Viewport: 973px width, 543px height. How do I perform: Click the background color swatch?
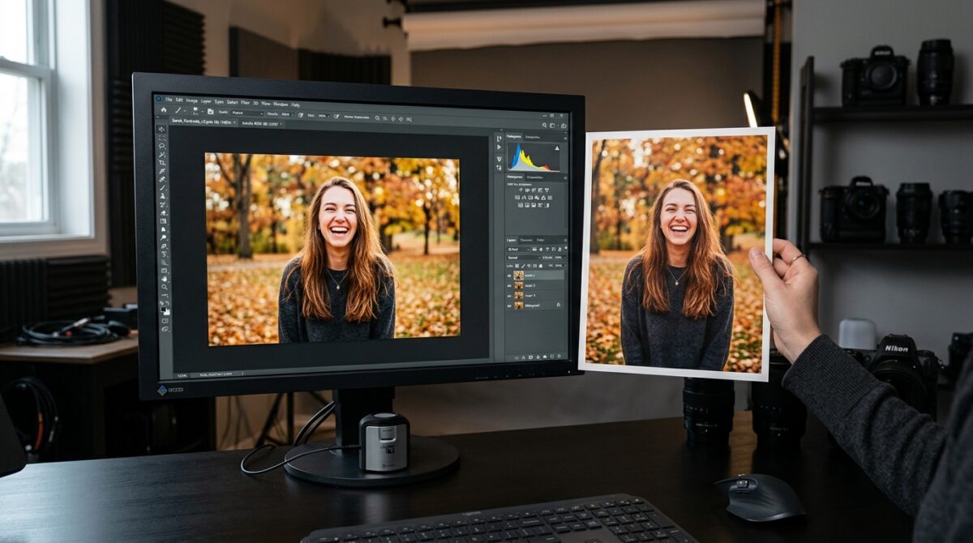[x=167, y=313]
